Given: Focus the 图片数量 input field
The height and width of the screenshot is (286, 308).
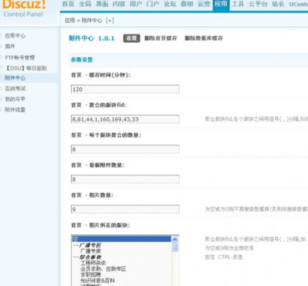Looking at the screenshot, I should 125,209.
